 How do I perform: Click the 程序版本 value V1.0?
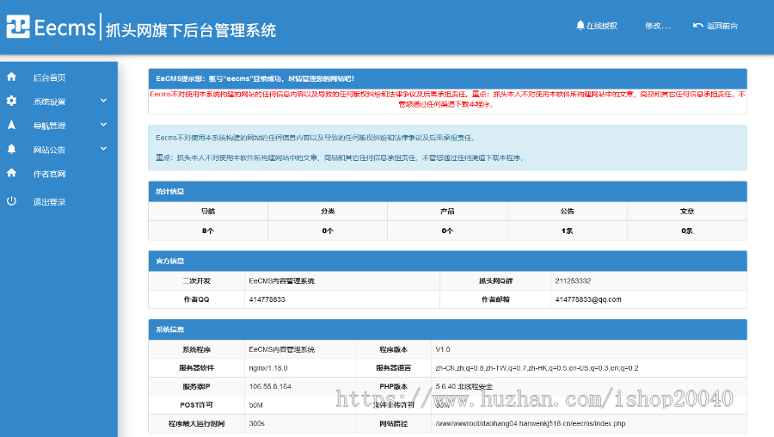[443, 349]
